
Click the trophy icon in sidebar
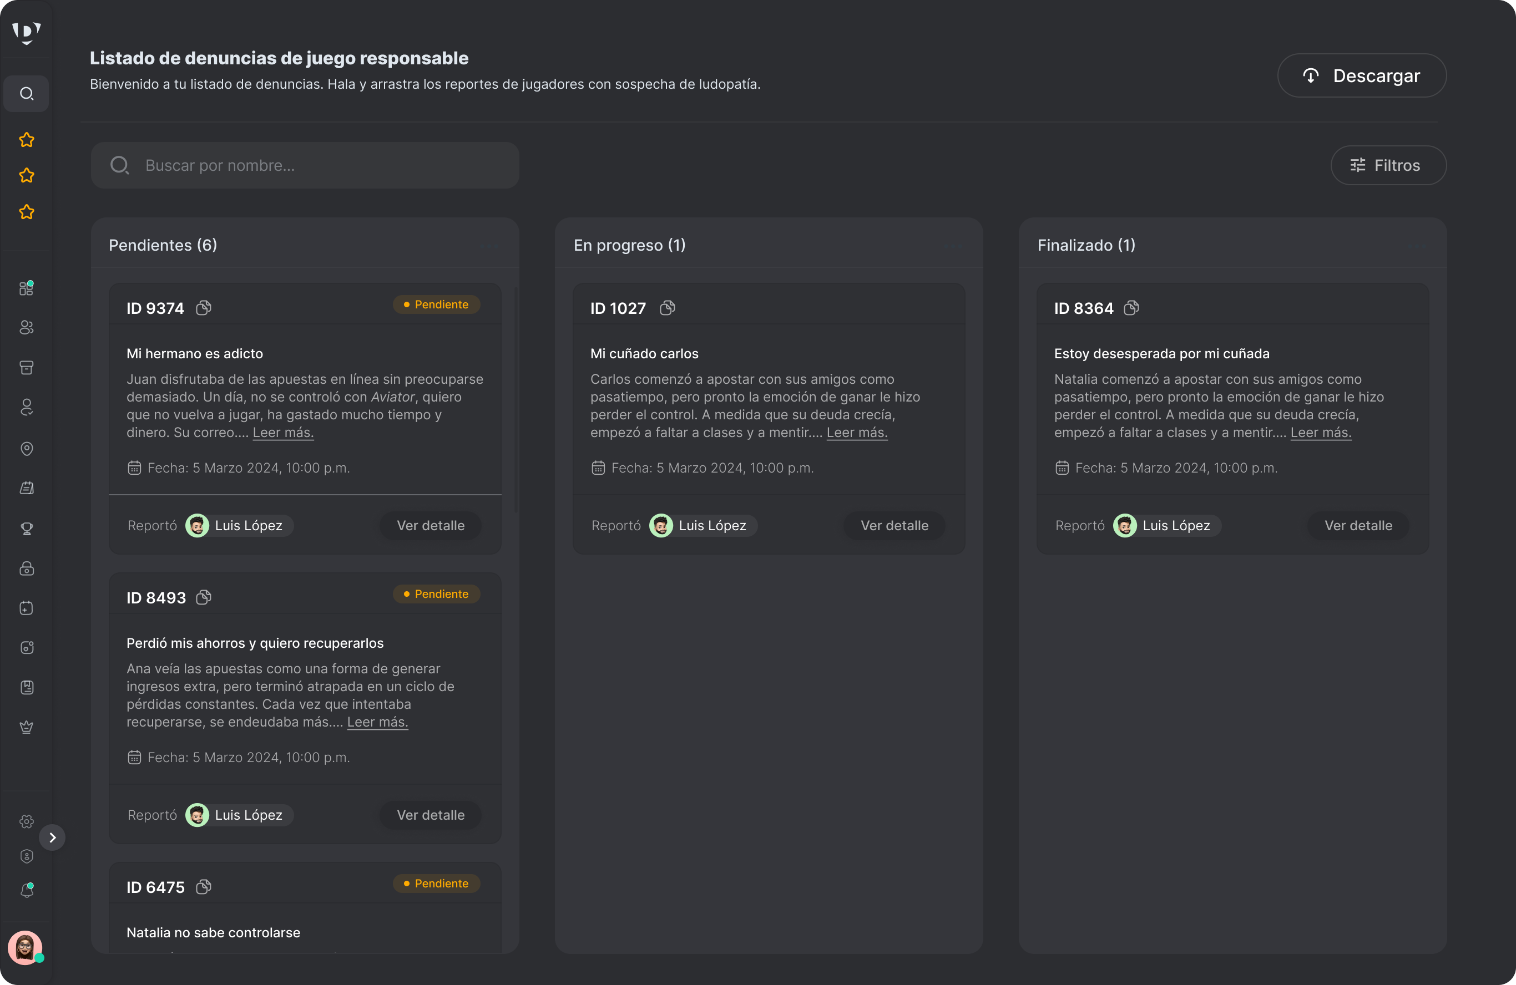pyautogui.click(x=26, y=529)
